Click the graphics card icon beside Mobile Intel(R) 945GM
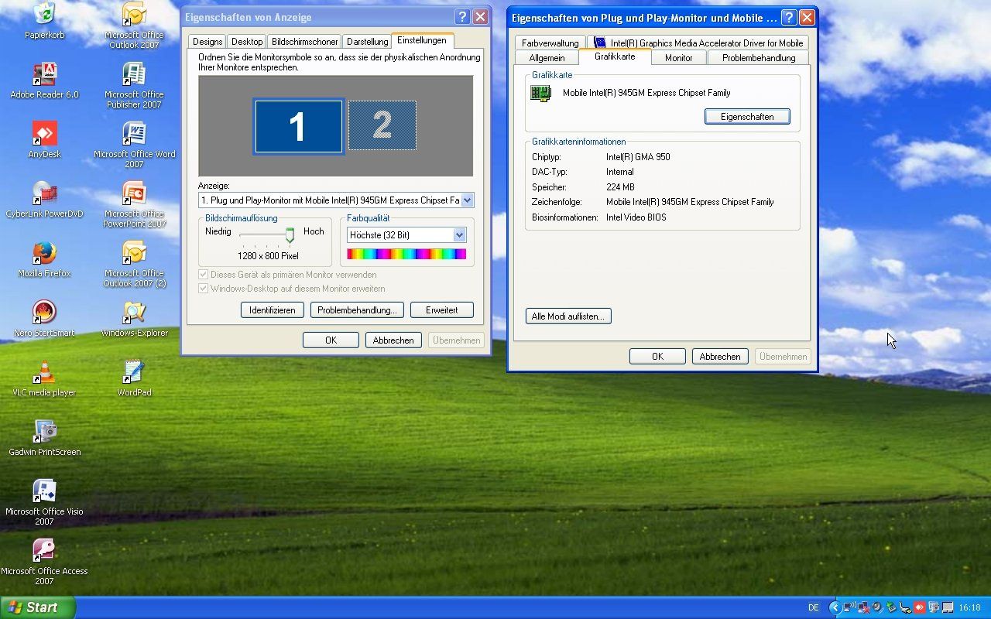991x619 pixels. (x=540, y=93)
